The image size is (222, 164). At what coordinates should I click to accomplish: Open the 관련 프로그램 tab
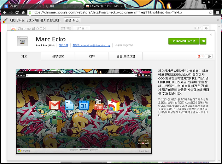pos(126,56)
